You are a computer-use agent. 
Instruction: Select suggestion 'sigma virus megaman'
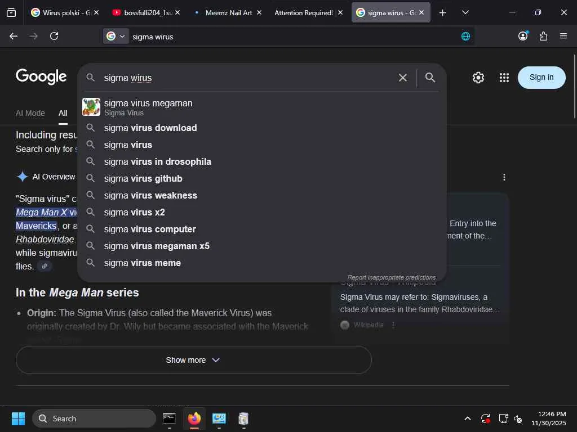point(263,107)
